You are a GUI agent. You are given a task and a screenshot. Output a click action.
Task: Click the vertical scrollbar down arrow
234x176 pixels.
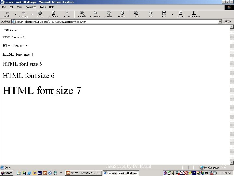232,163
